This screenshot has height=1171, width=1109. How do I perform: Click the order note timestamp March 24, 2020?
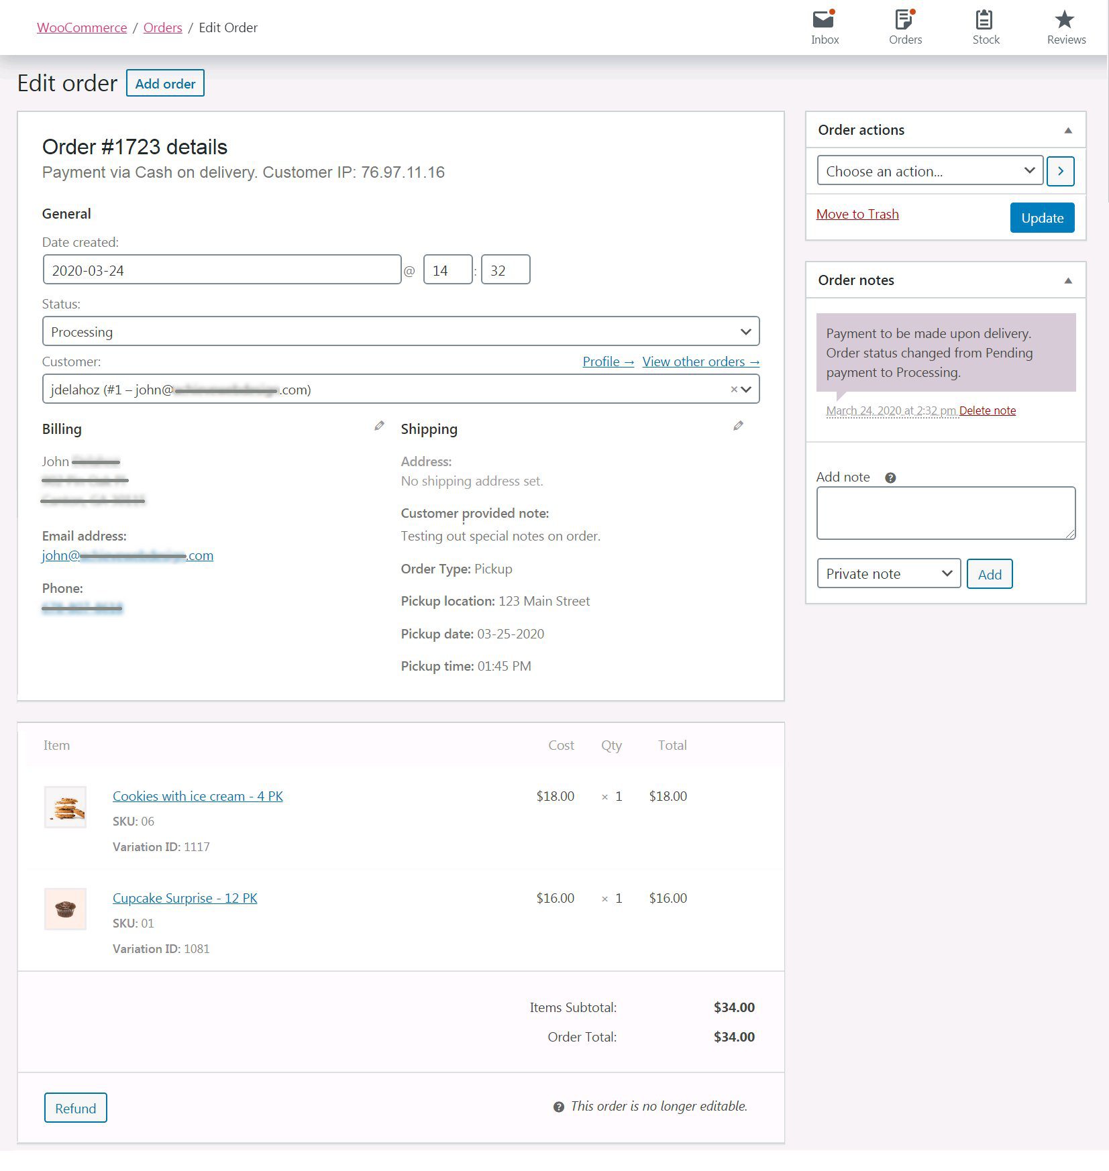(x=891, y=410)
